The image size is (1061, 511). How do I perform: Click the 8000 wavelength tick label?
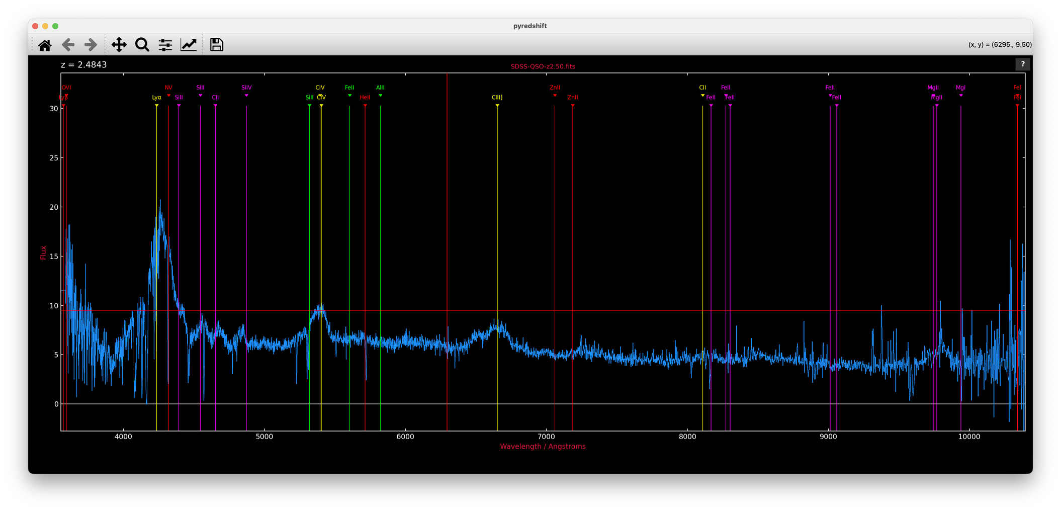tap(687, 437)
